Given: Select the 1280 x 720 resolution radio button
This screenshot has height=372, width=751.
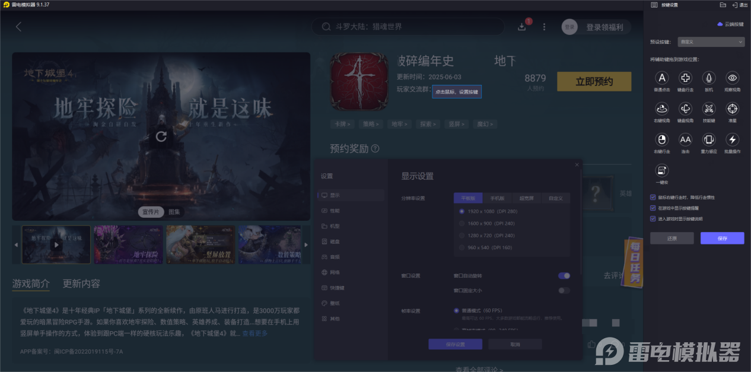Looking at the screenshot, I should coord(462,235).
